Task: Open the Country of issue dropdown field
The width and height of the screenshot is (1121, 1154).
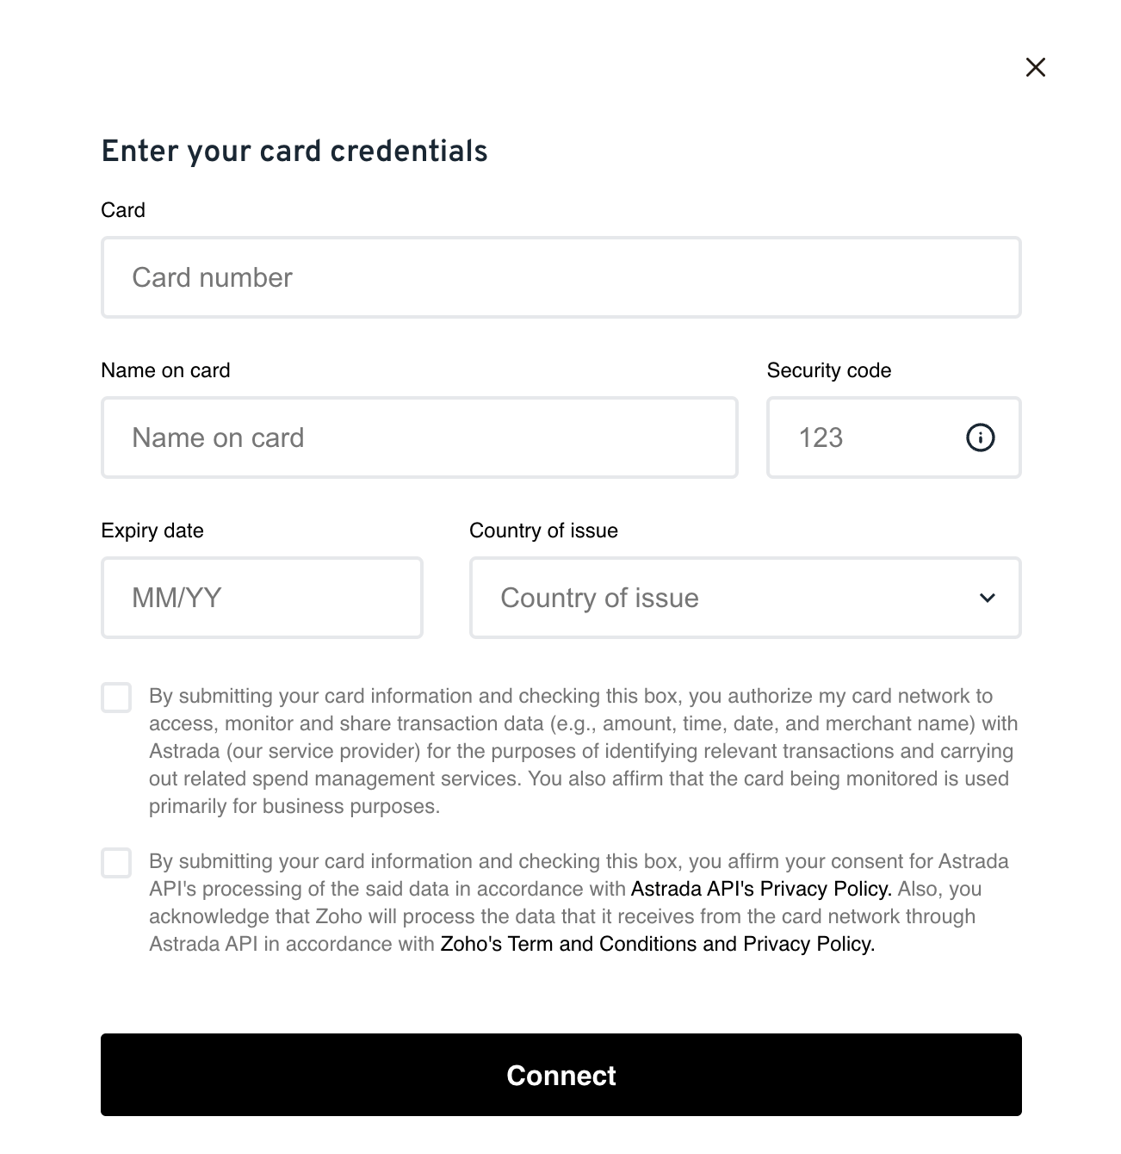Action: [x=723, y=598]
